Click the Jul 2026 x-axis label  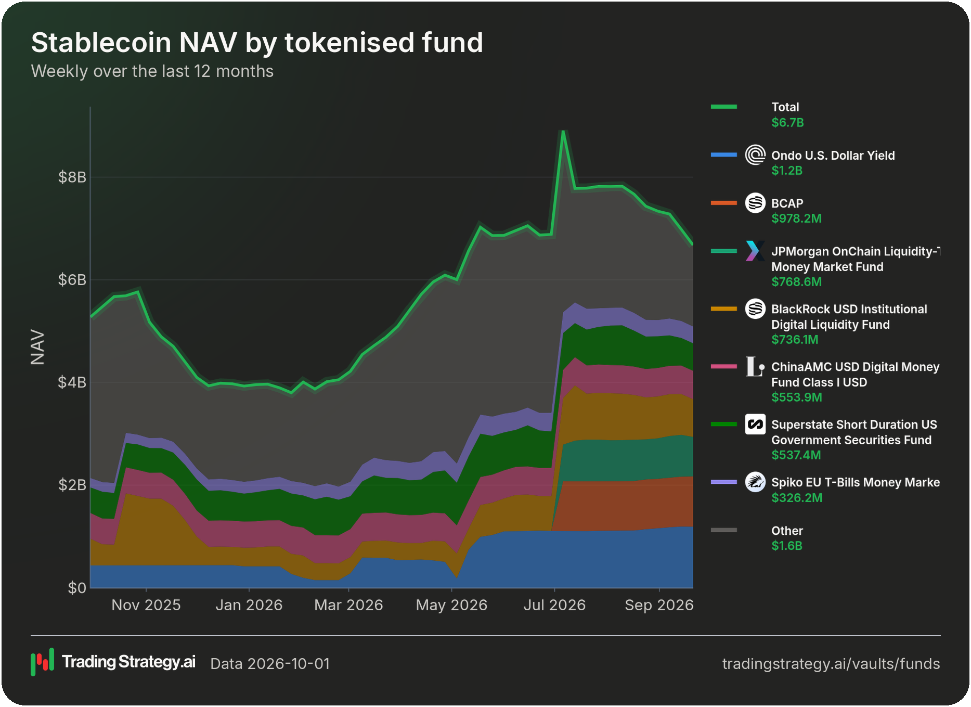554,605
